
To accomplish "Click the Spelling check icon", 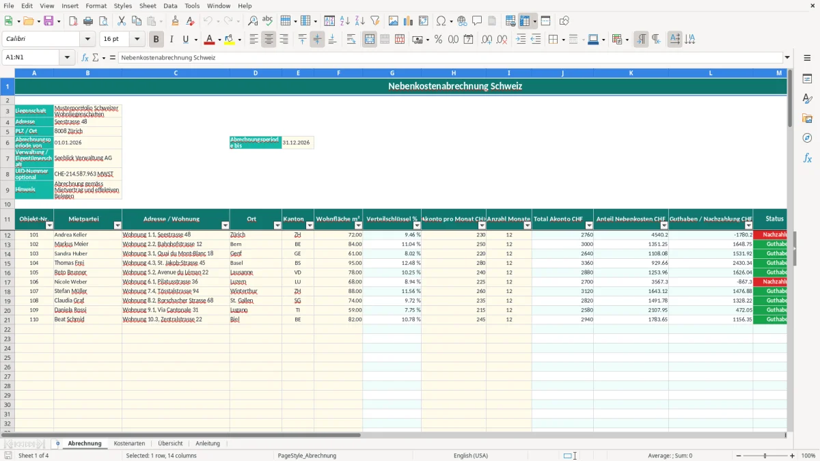I will tap(267, 21).
